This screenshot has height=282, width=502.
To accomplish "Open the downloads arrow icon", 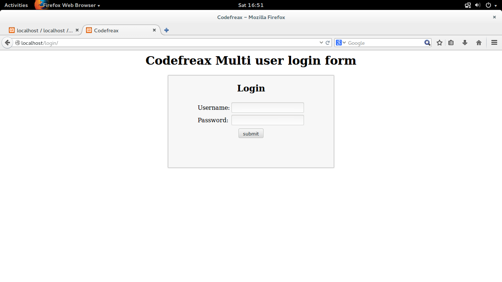I will (465, 43).
